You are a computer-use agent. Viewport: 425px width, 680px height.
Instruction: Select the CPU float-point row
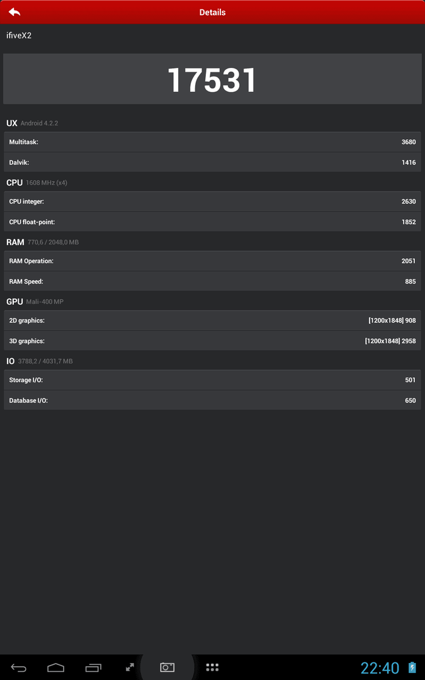213,222
